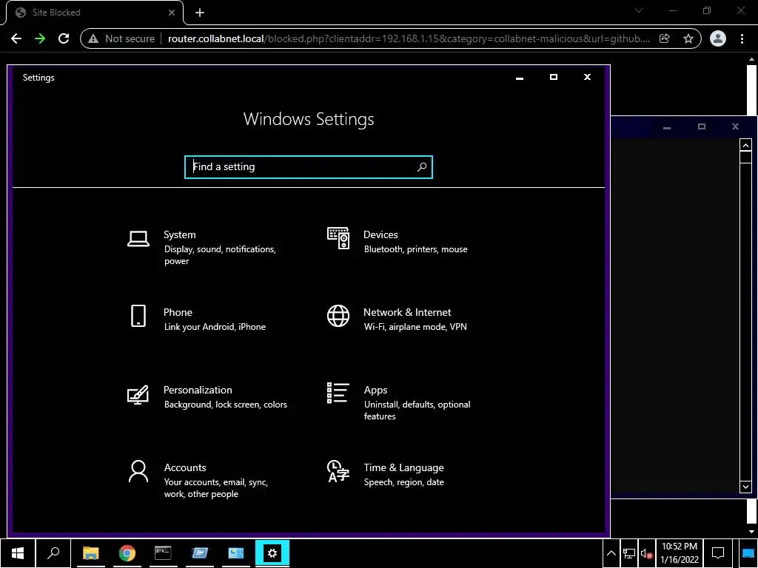
Task: Switch to Chrome from taskbar
Action: coord(127,553)
